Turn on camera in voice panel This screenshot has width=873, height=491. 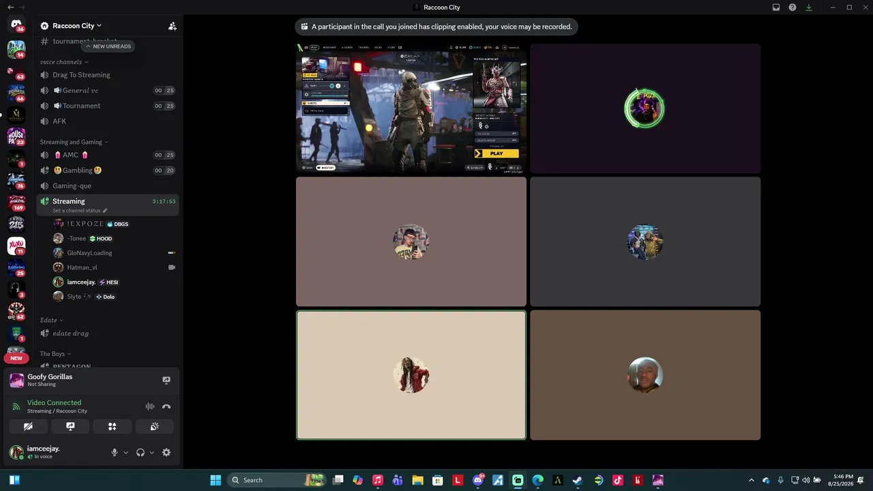28,426
